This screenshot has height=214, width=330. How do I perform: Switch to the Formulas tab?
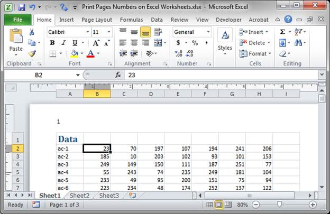click(x=132, y=20)
